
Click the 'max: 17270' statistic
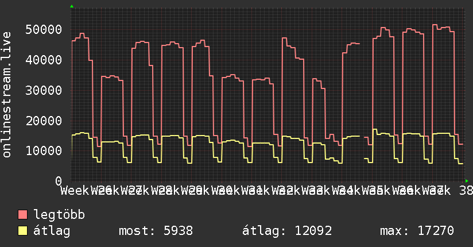(x=417, y=231)
